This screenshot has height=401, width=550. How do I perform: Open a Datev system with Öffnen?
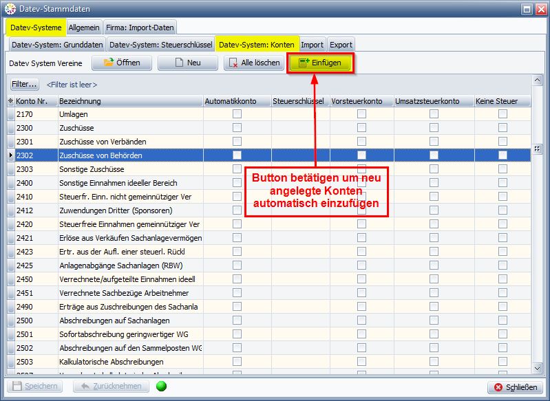(122, 63)
